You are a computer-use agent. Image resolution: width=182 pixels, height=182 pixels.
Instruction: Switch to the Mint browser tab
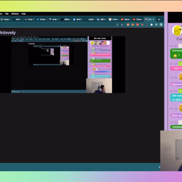[x=18, y=19]
